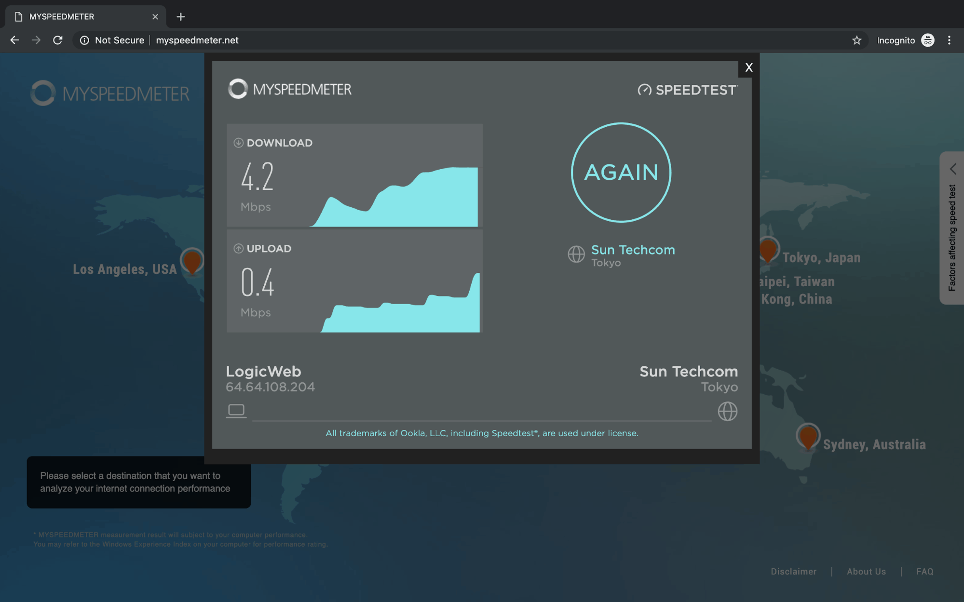Open Chrome's three-dot menu

coord(949,40)
